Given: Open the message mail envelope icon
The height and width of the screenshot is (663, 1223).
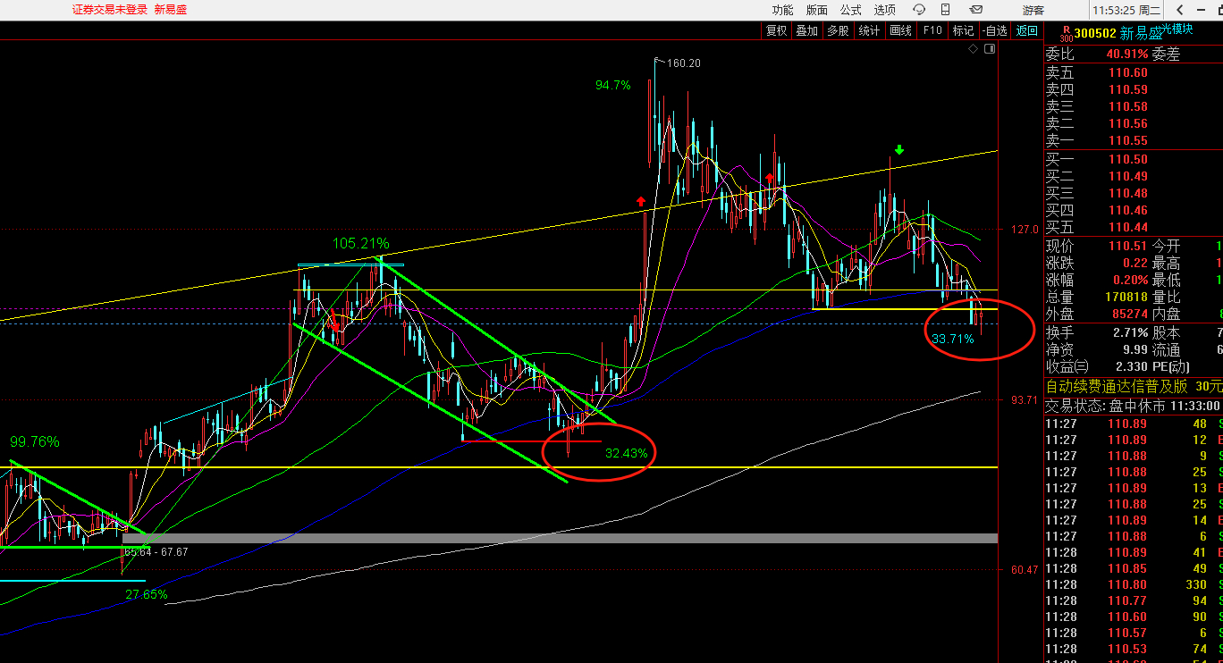Looking at the screenshot, I should click(x=976, y=10).
